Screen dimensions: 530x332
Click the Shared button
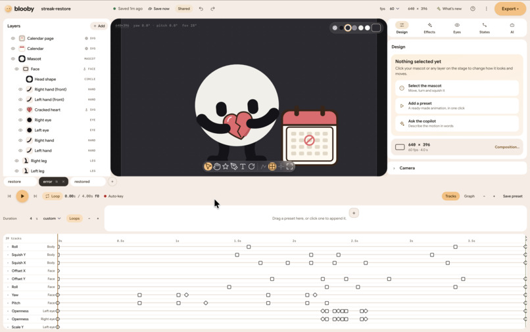184,9
